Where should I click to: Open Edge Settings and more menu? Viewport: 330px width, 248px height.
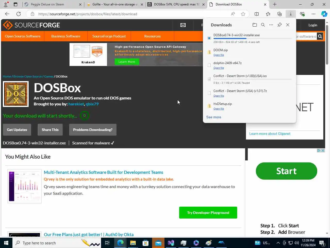(313, 14)
